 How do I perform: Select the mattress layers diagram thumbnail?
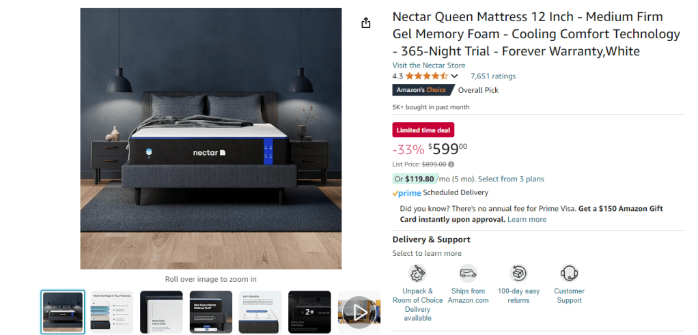(x=112, y=312)
